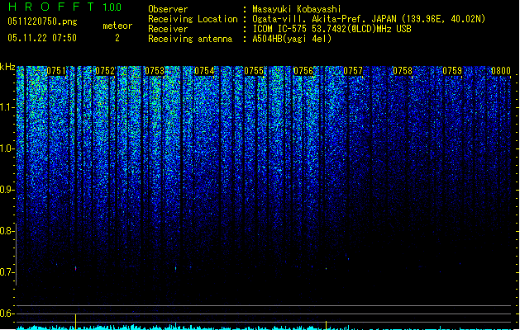The image size is (520, 330).
Task: Click the 0.6 kHz axis label
Action: point(7,313)
